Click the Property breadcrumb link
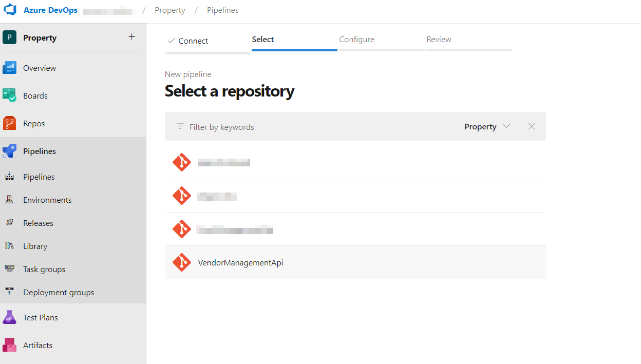Viewport: 641px width, 364px height. [x=170, y=10]
